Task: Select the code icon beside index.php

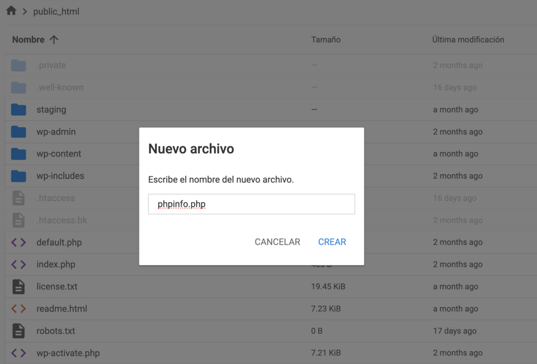Action: pos(17,264)
